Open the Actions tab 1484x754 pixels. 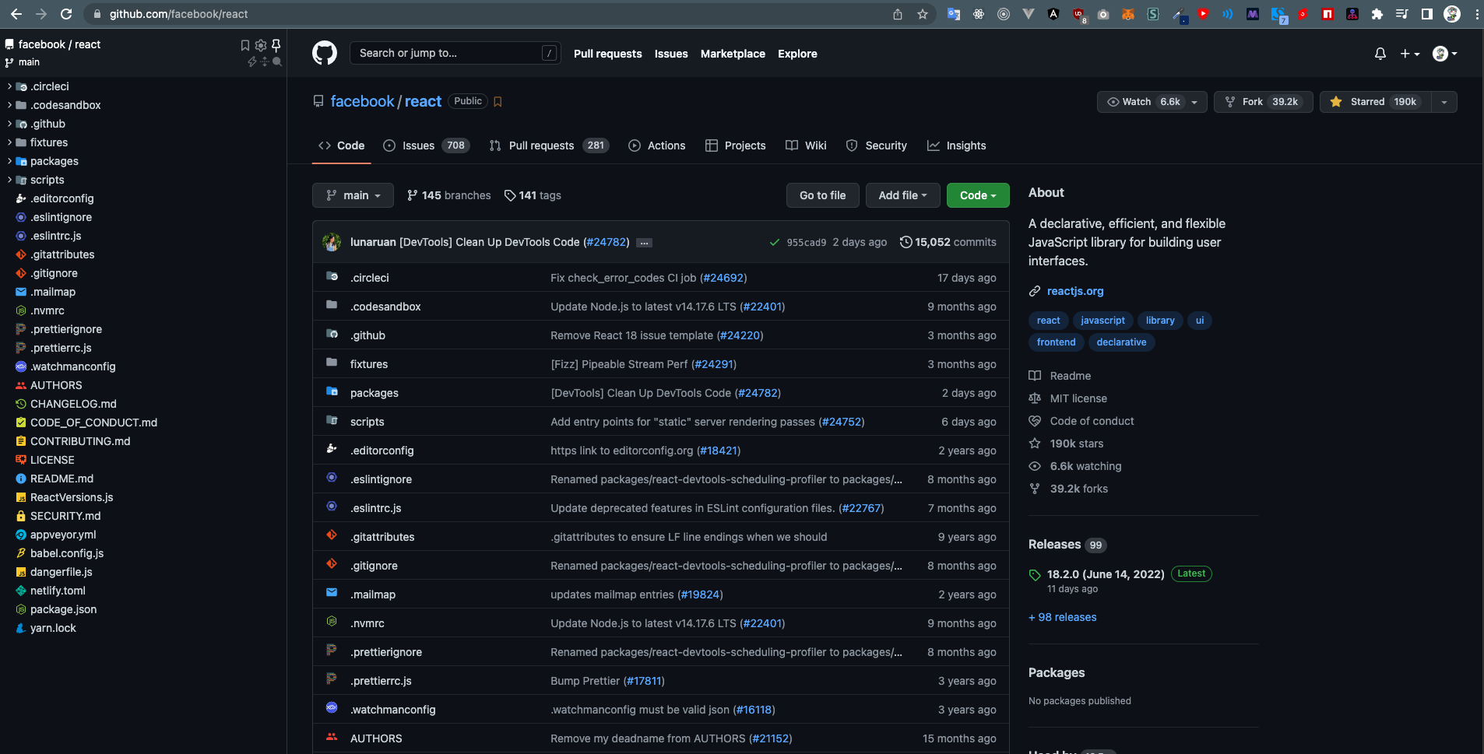(657, 146)
